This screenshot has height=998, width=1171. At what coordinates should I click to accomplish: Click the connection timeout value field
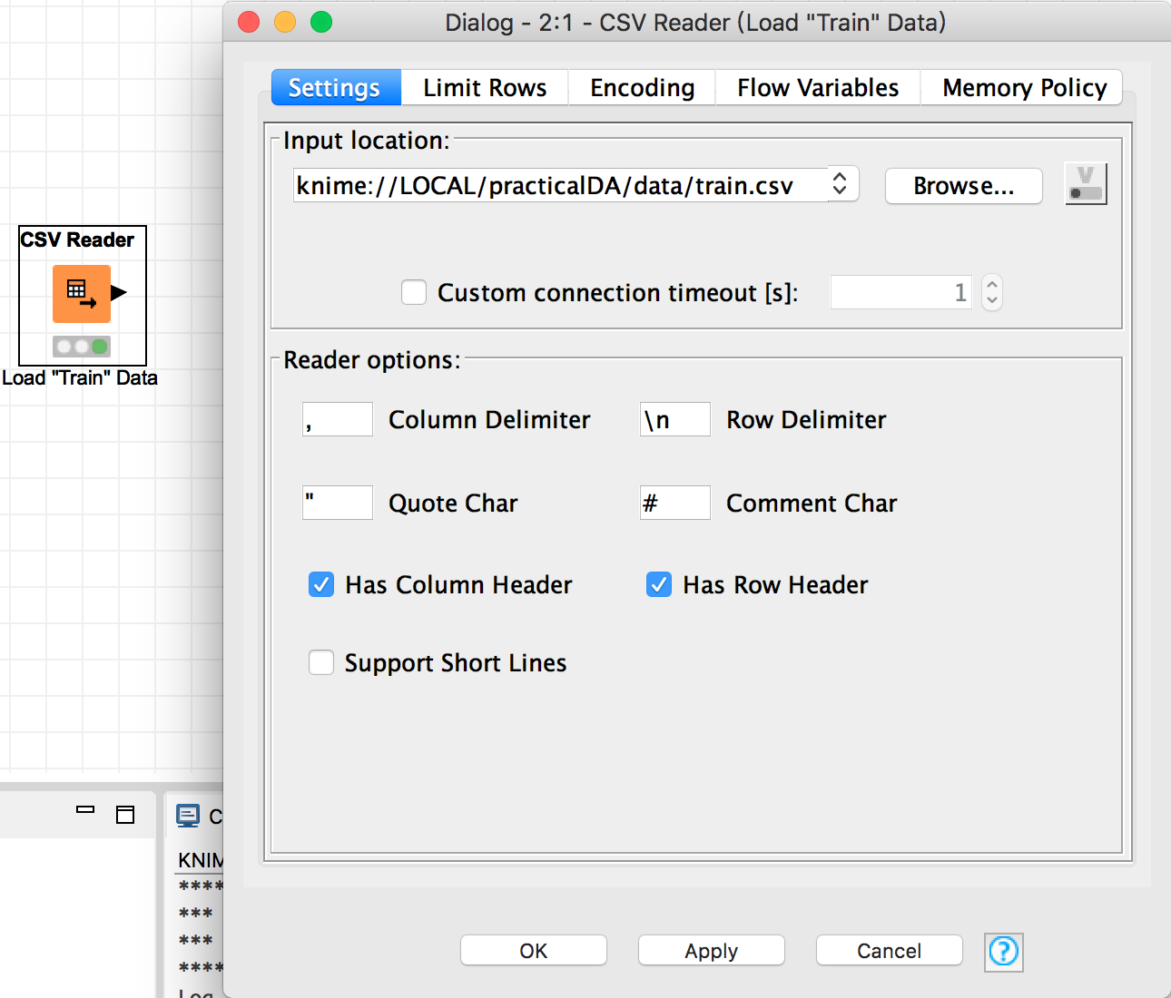coord(901,292)
